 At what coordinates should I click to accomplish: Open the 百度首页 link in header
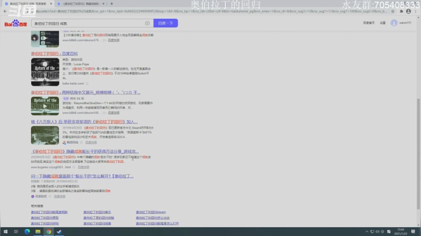coord(368,23)
